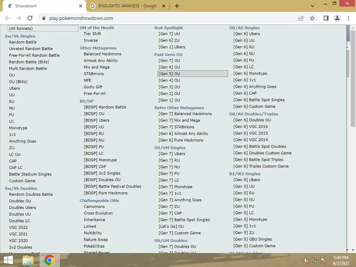Select [BDSP] Random Battle
This screenshot has width=356, height=267.
point(105,107)
